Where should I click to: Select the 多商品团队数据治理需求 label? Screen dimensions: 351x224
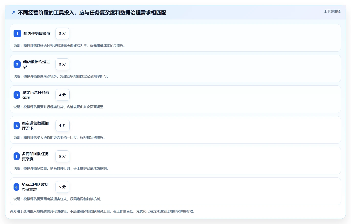pos(35,187)
